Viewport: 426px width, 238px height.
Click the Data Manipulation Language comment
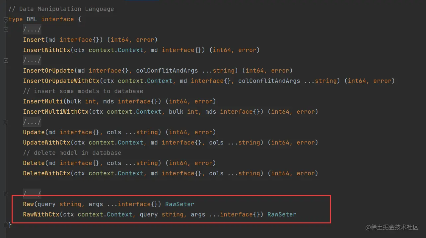tap(61, 9)
